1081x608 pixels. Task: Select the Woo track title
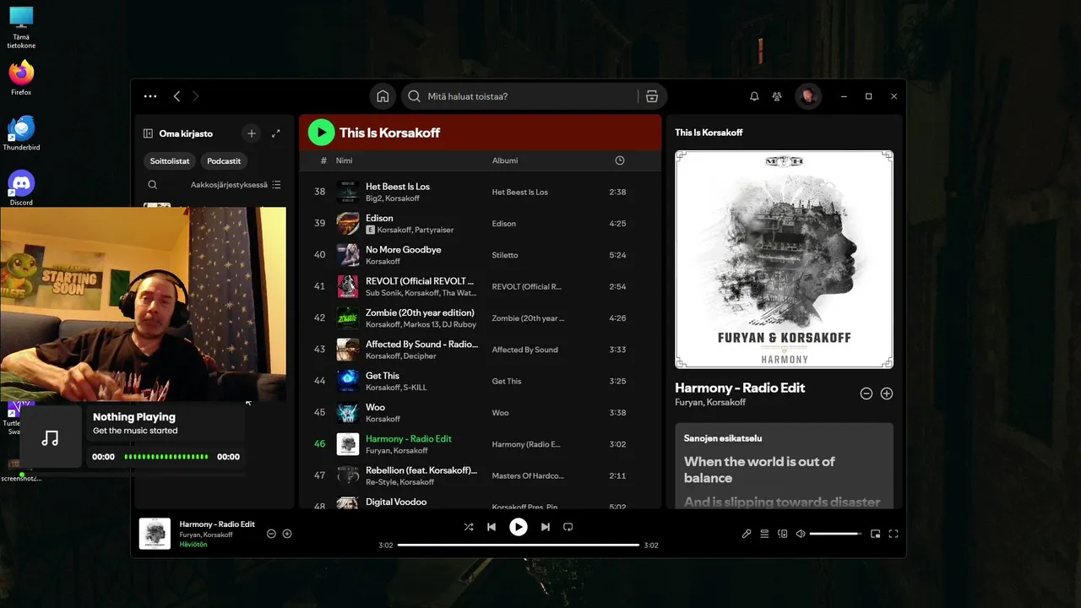click(375, 407)
